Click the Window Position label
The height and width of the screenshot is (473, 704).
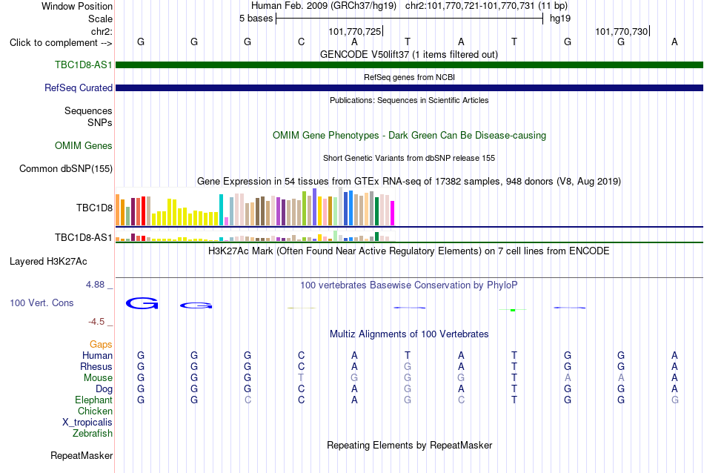click(x=77, y=6)
